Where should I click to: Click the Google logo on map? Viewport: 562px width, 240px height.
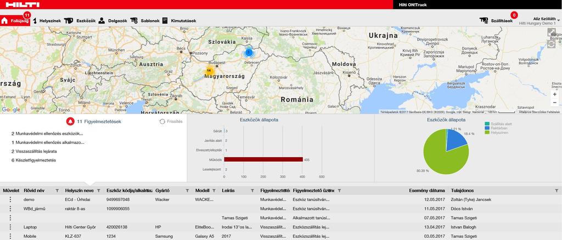coord(11,110)
